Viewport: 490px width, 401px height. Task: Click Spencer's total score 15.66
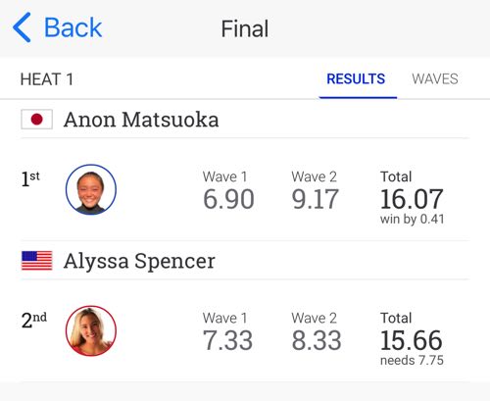coord(412,340)
